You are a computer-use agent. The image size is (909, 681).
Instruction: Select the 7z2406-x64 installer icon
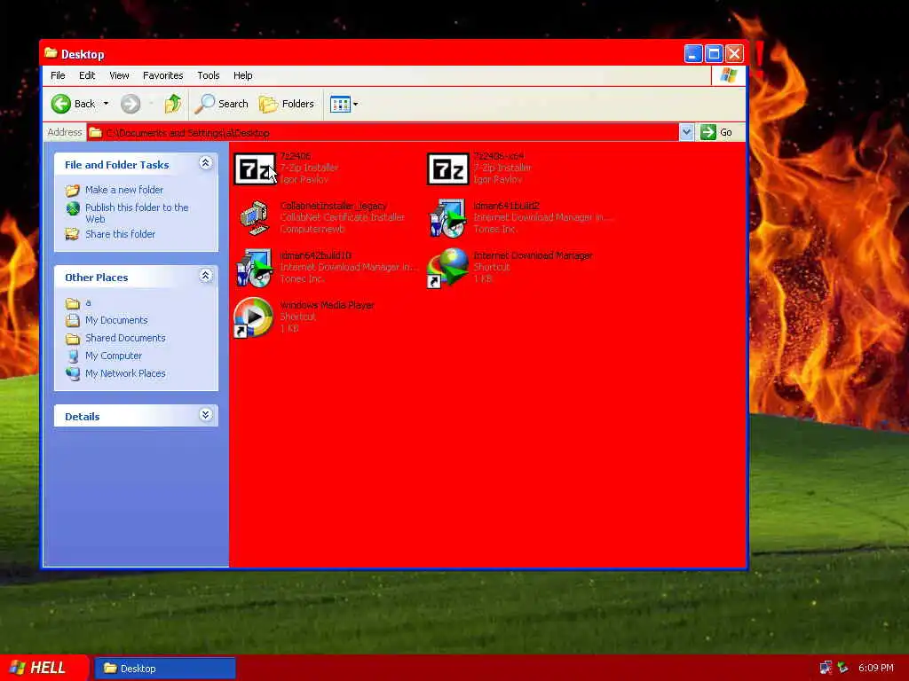click(x=447, y=169)
